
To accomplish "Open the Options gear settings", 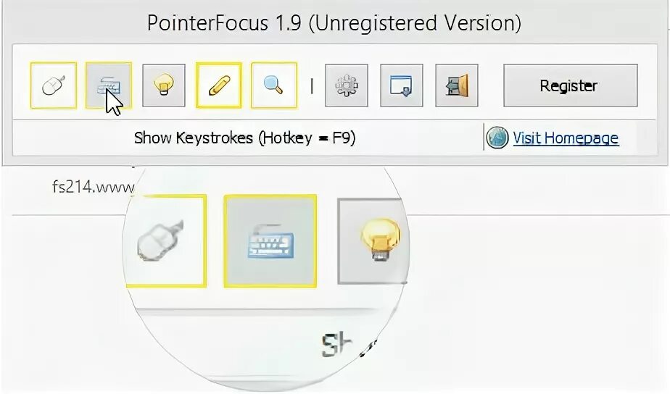I will (x=347, y=85).
